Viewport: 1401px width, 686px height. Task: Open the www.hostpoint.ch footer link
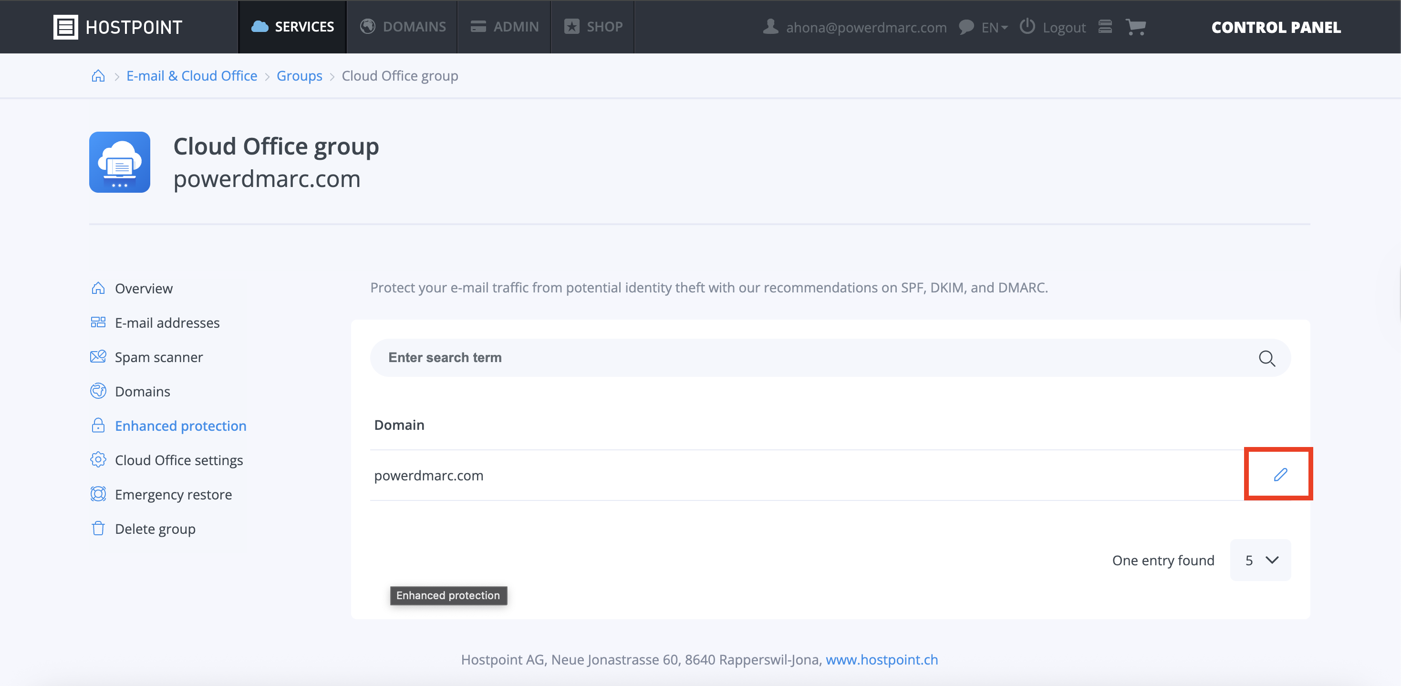[882, 659]
